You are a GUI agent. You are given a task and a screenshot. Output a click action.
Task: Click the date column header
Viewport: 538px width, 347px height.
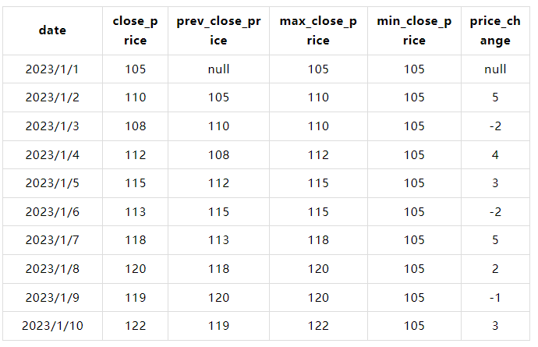(x=52, y=30)
